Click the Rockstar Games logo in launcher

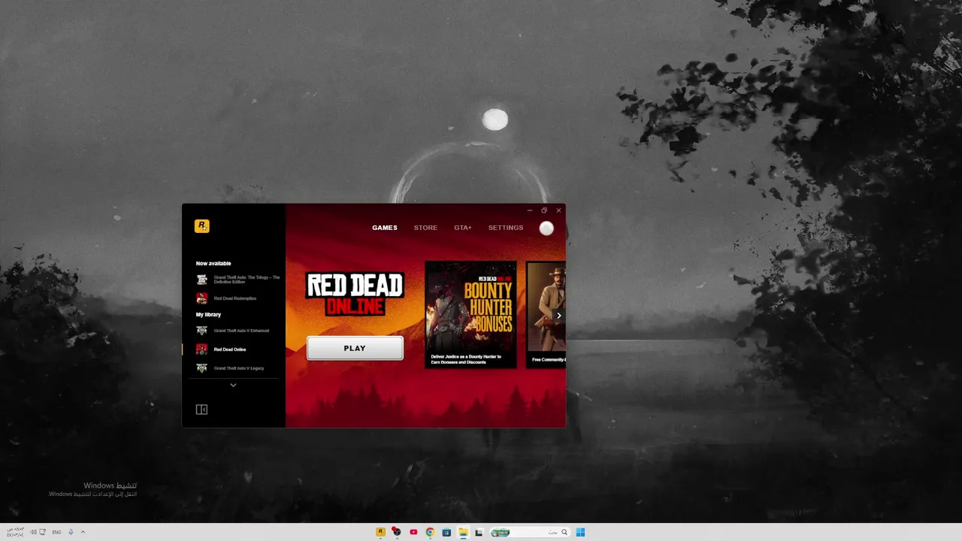pos(201,226)
